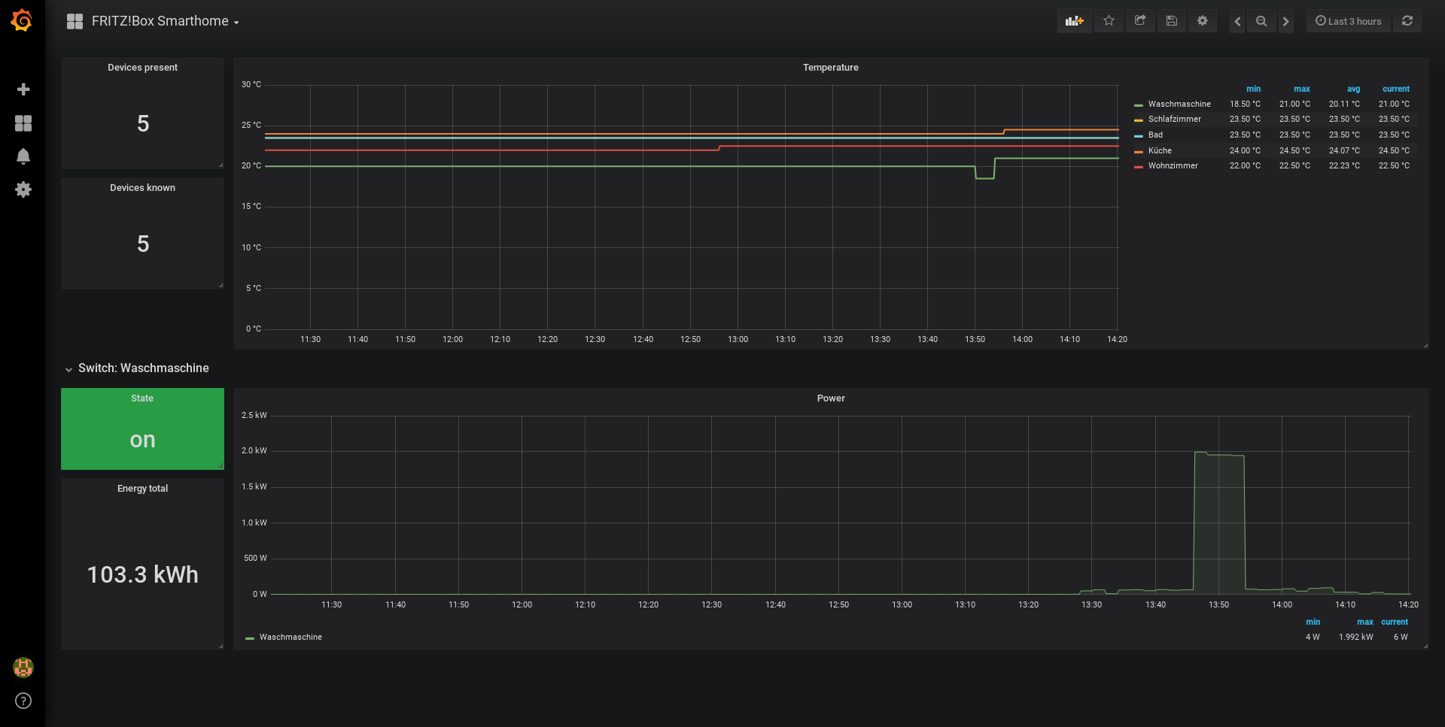
Task: Open the Devices known panel title menu
Action: click(142, 188)
